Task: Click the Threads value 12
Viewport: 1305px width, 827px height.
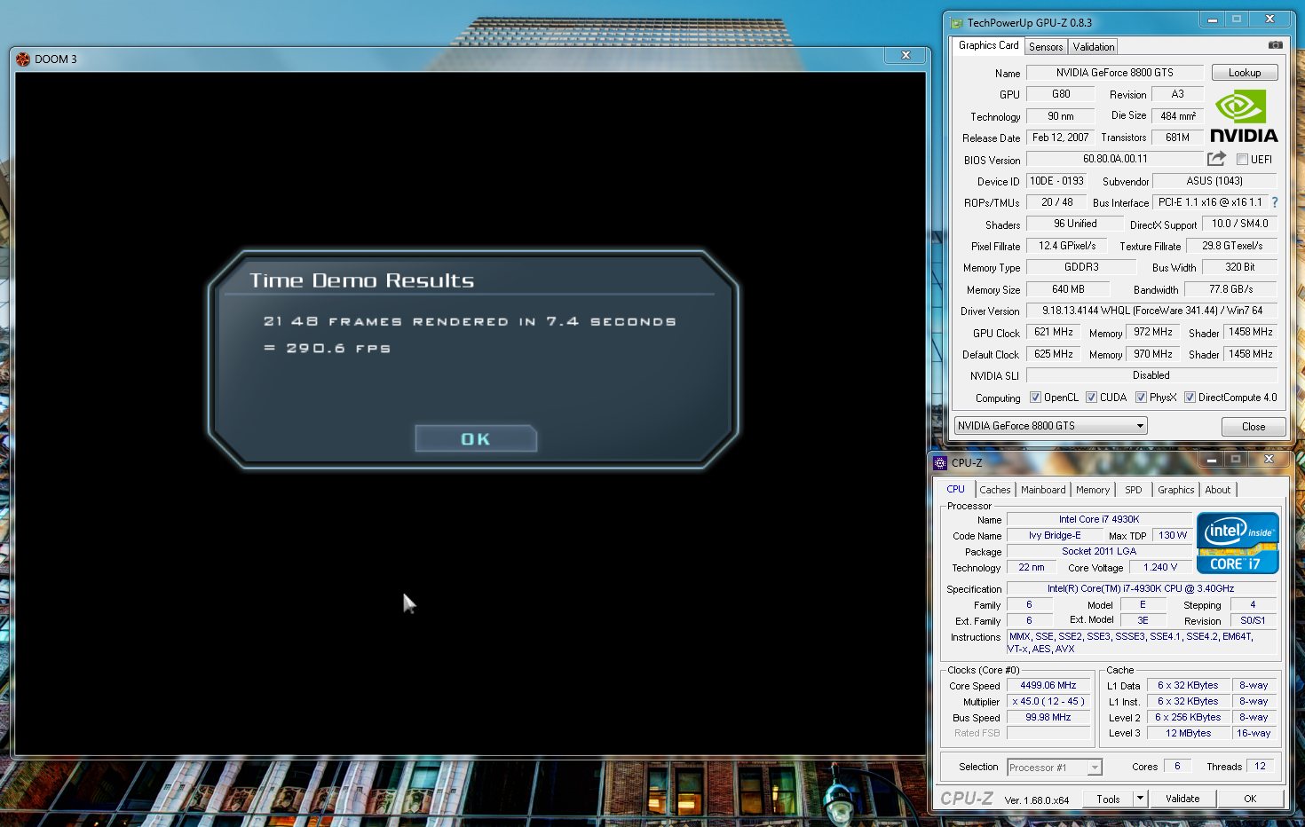Action: coord(1261,766)
